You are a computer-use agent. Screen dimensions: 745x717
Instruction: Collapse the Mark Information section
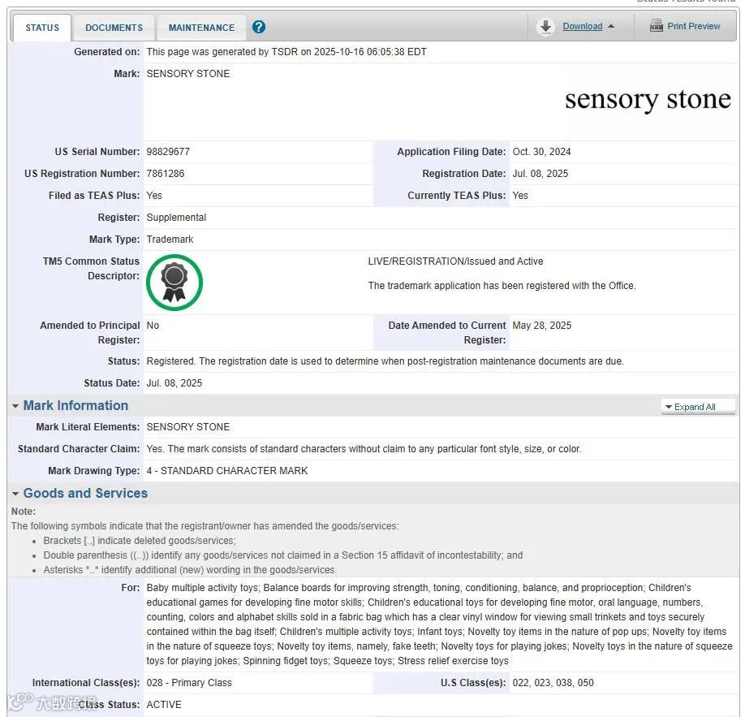pos(15,406)
